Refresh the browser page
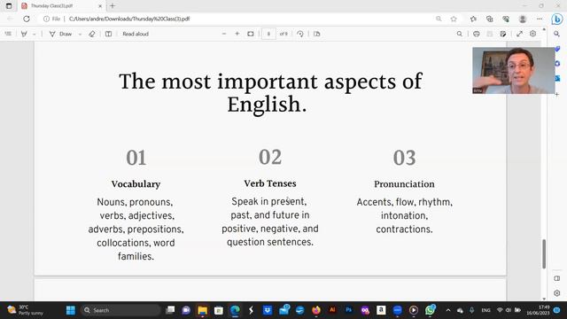 coord(27,19)
